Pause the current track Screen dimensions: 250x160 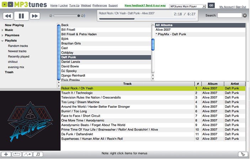click(x=21, y=16)
